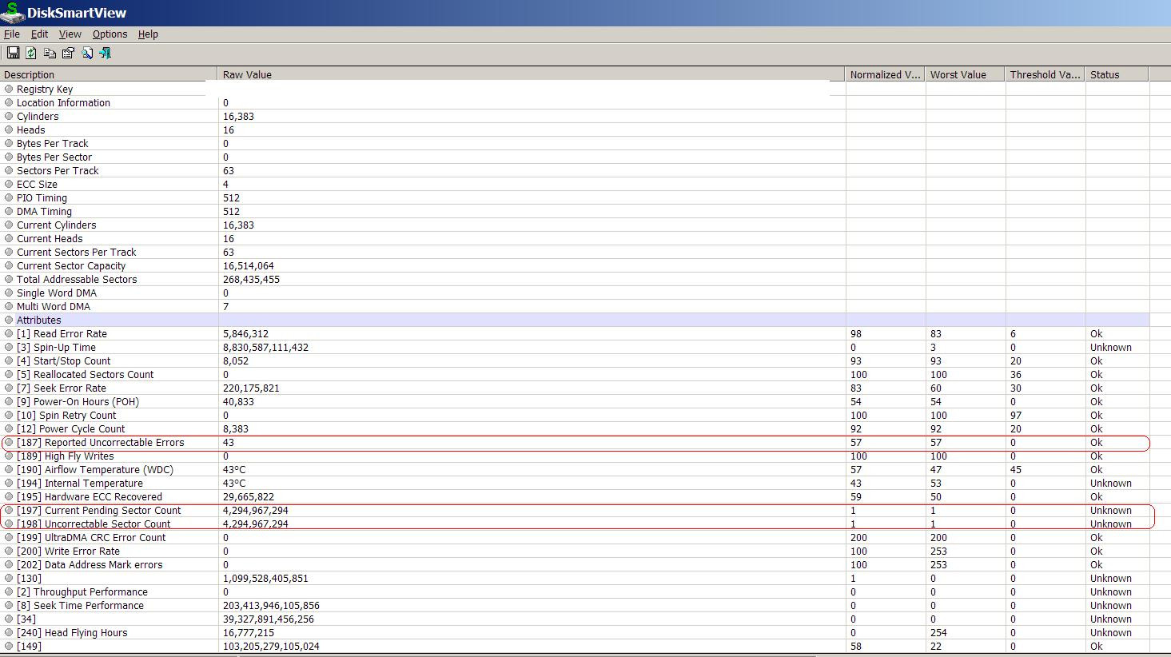Viewport: 1171px width, 657px height.
Task: Select the [199] UltraDMA CRC Error Count row
Action: tap(575, 537)
